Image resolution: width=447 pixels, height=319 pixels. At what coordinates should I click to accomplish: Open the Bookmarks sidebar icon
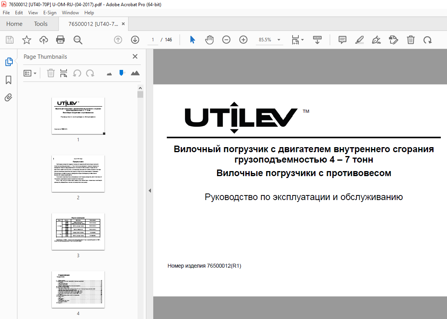(x=9, y=80)
